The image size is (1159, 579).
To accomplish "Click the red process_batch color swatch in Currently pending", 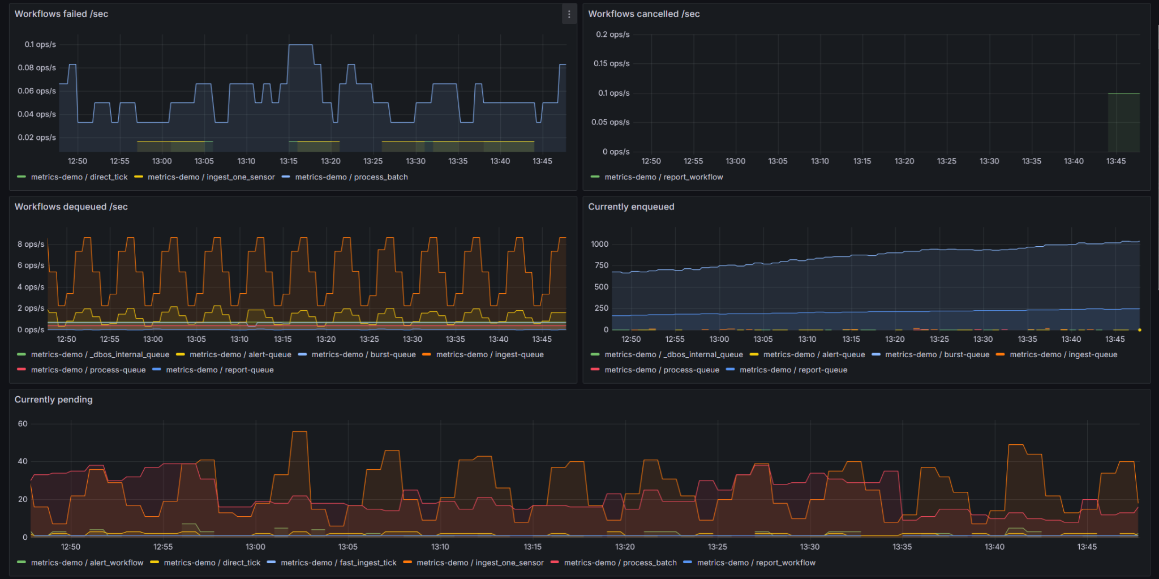I will click(555, 563).
